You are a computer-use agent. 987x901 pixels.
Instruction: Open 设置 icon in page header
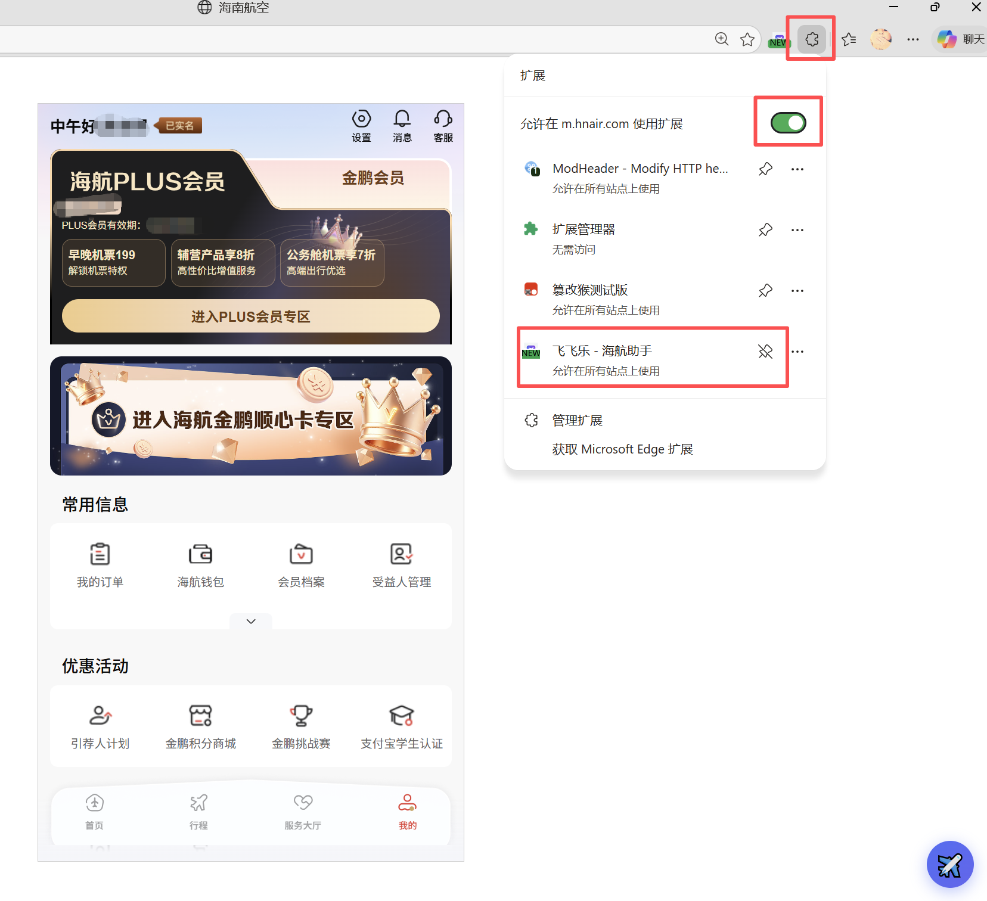pyautogui.click(x=361, y=126)
